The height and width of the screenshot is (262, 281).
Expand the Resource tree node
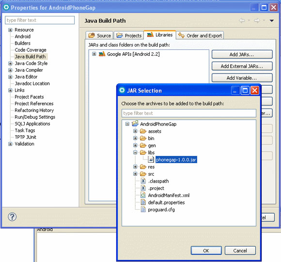[x=10, y=30]
